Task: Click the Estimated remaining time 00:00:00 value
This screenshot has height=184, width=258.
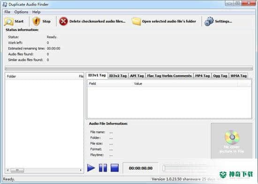Action: tap(53, 48)
